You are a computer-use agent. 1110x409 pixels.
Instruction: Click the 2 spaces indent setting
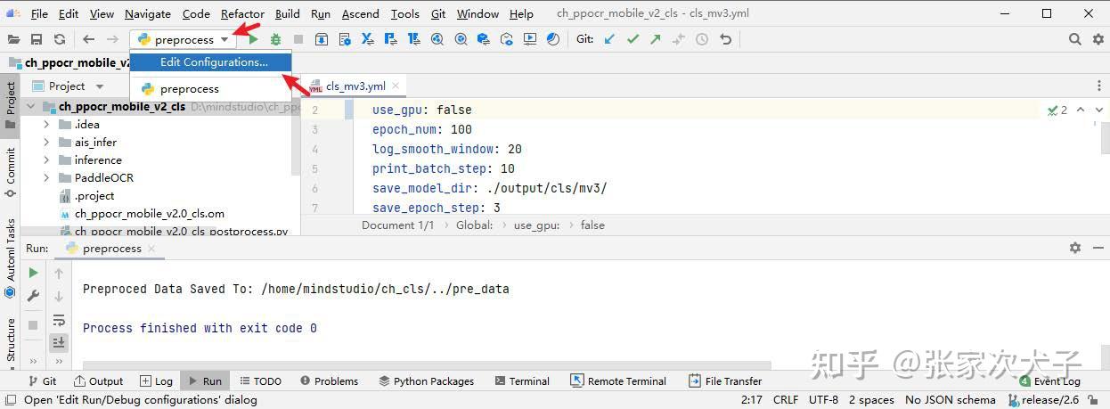coord(871,400)
